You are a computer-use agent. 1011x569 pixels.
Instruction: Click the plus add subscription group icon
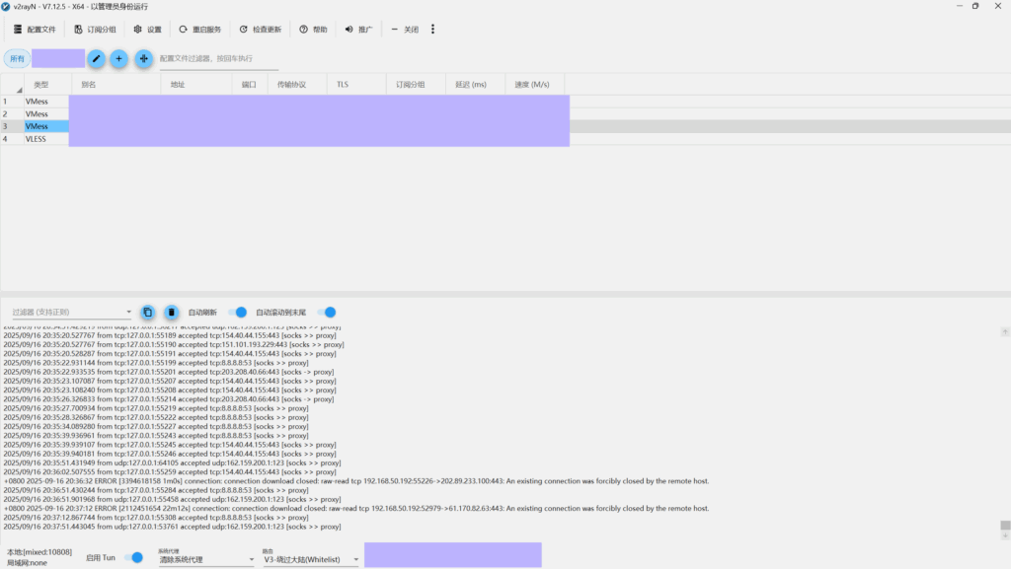(x=119, y=59)
